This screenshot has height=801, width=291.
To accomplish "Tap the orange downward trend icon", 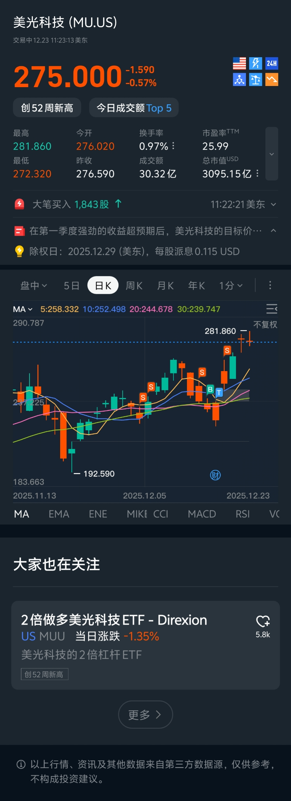I will pos(272,80).
